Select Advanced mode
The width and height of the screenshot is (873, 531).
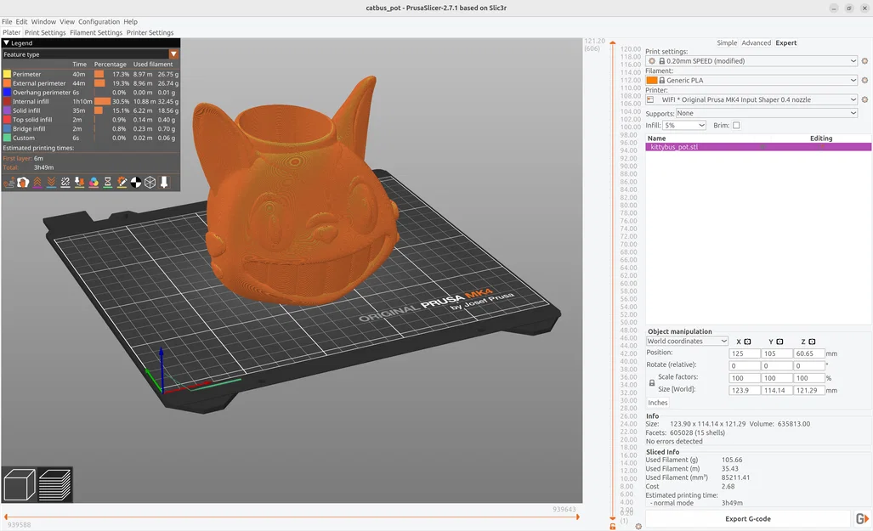(x=756, y=42)
